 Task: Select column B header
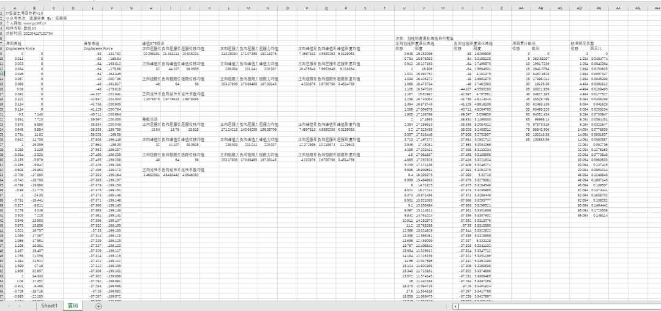(34, 8)
